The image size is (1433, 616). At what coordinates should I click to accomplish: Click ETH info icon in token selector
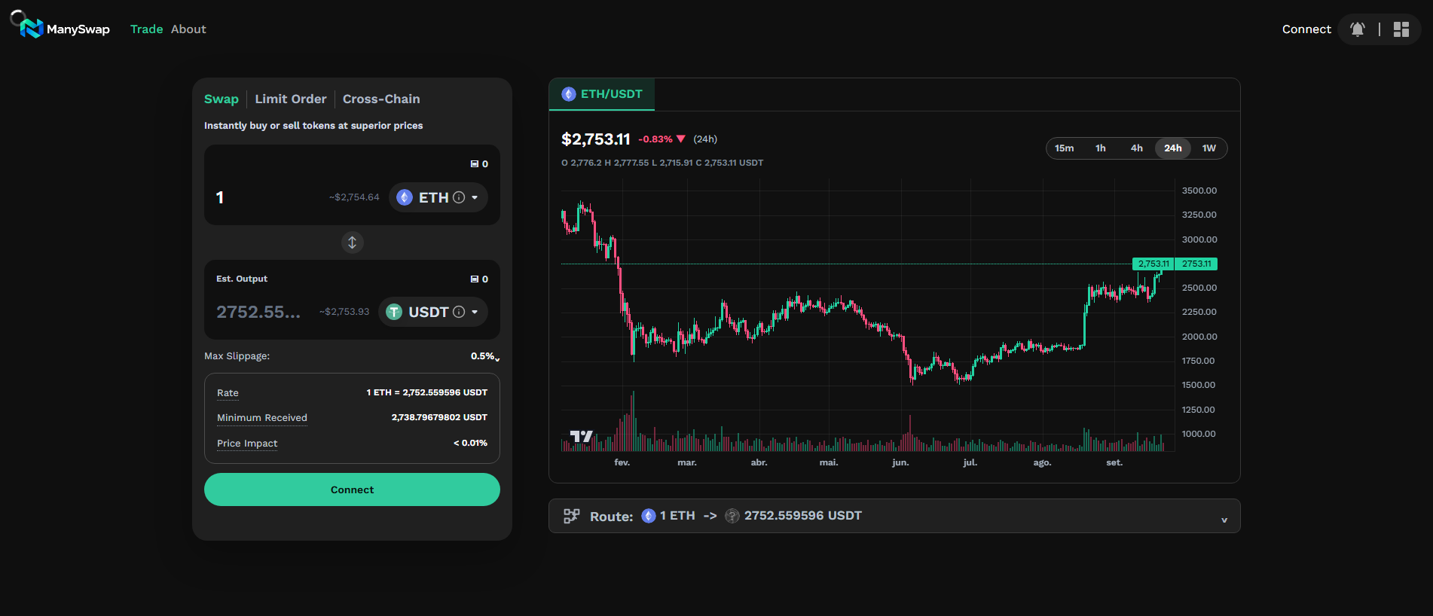[459, 197]
